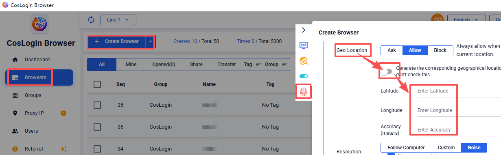Click the refresh icon beside Line 1
The height and width of the screenshot is (155, 501).
point(91,20)
